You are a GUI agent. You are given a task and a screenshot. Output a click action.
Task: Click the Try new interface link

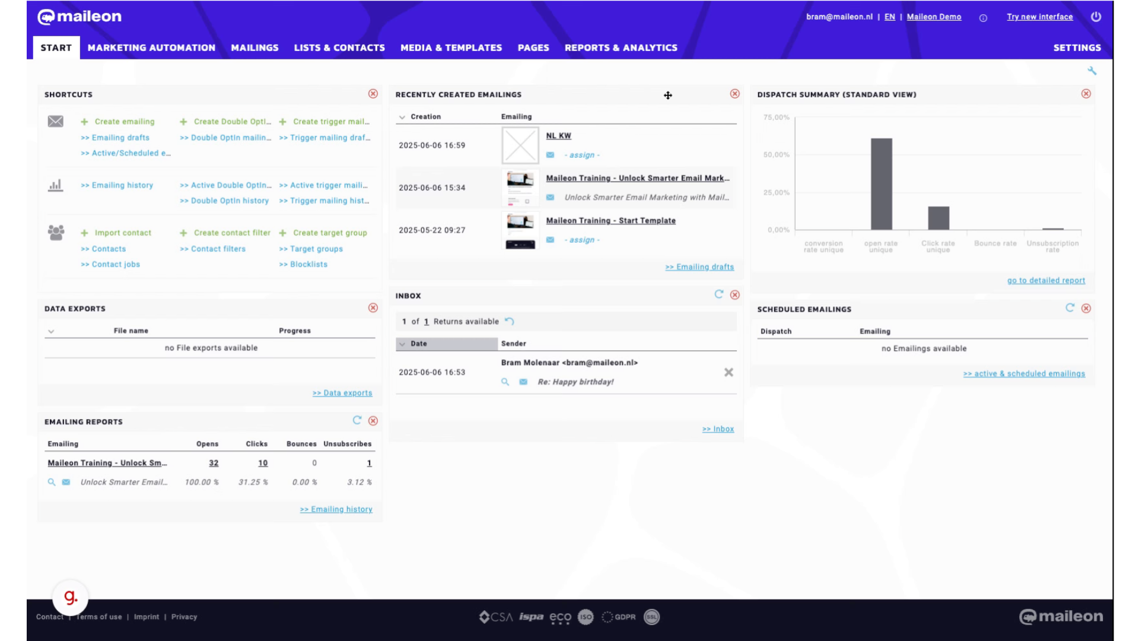(1040, 17)
